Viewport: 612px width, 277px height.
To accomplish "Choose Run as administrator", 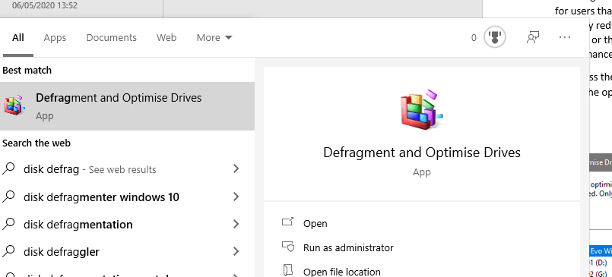I will pos(348,247).
